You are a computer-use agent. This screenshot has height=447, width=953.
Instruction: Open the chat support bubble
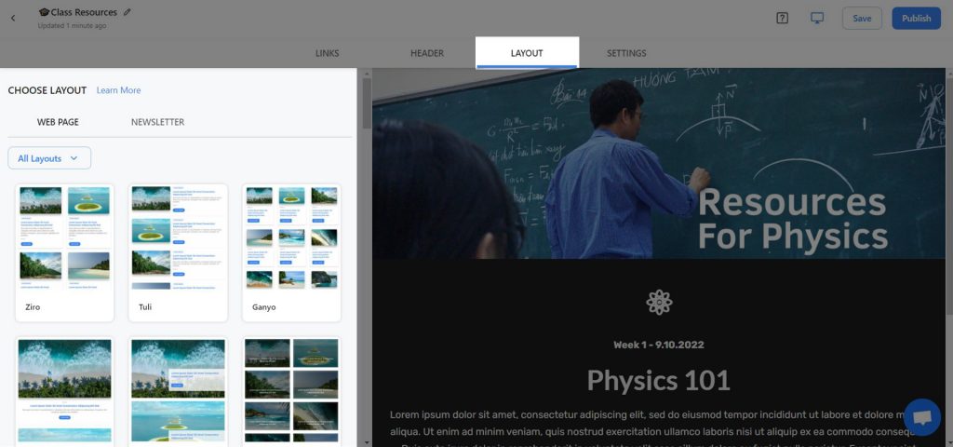pyautogui.click(x=922, y=417)
